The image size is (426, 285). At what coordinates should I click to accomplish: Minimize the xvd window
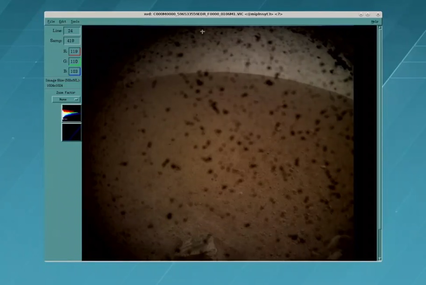361,14
